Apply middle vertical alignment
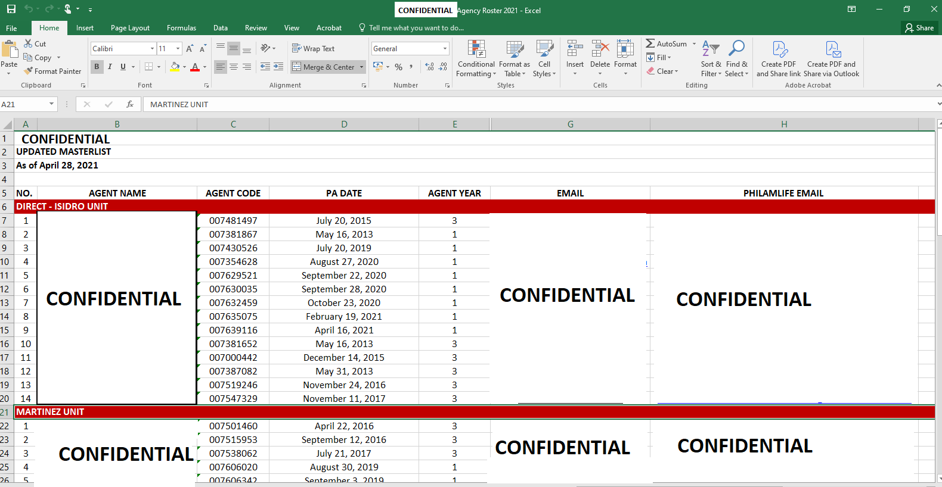Screen dimensions: 942x487 [x=234, y=48]
